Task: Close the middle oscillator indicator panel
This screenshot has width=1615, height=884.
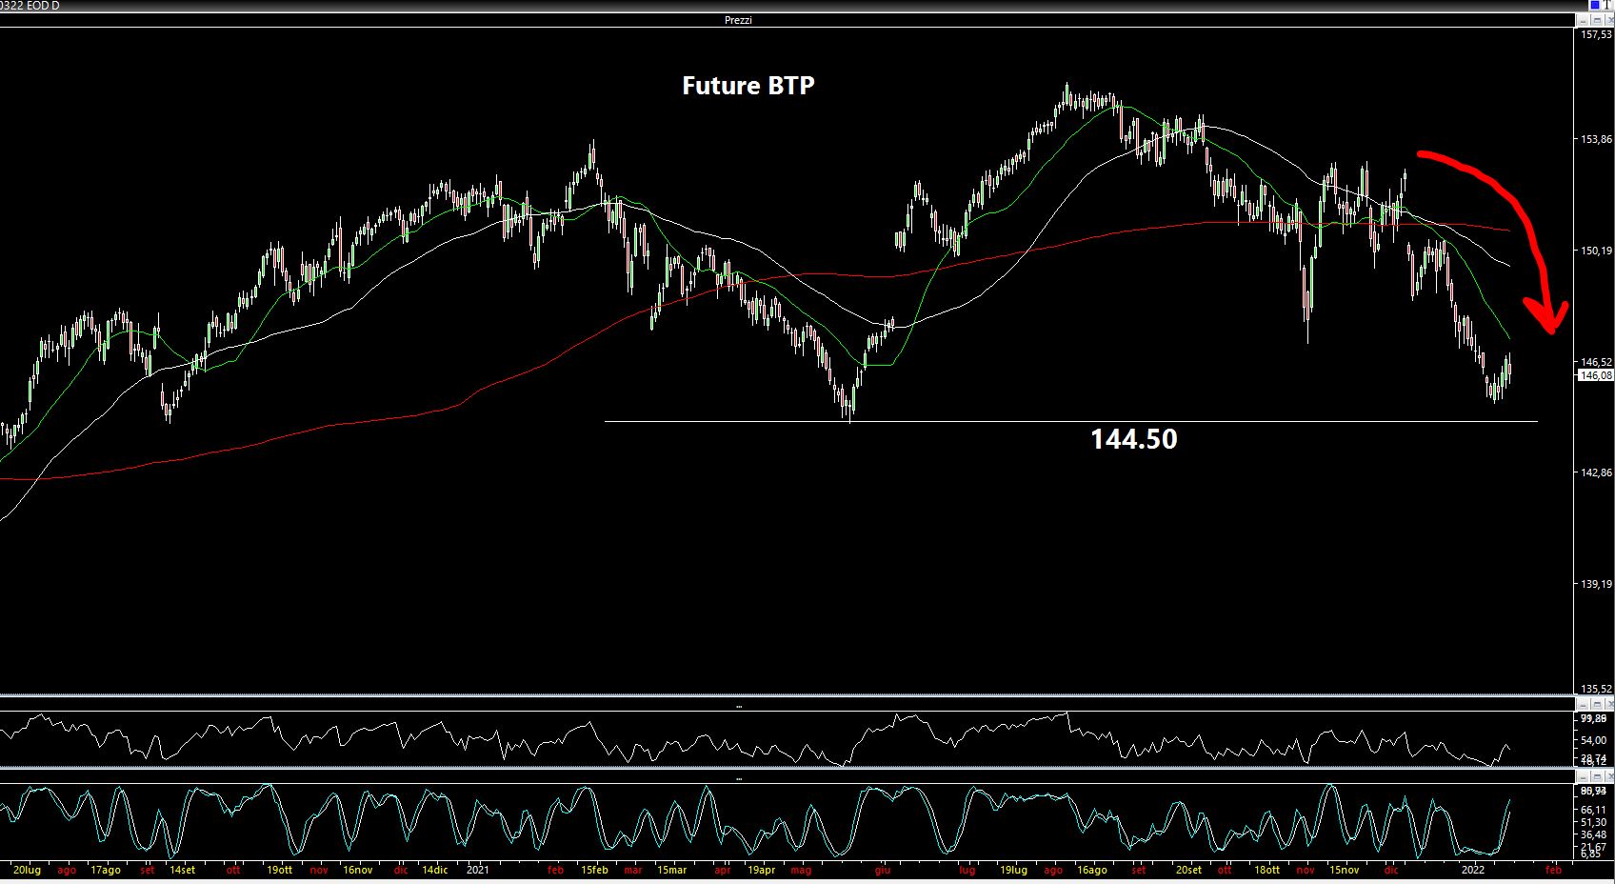Action: 1608,704
